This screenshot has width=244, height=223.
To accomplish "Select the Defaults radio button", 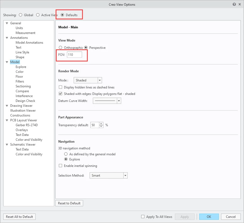I will point(62,15).
